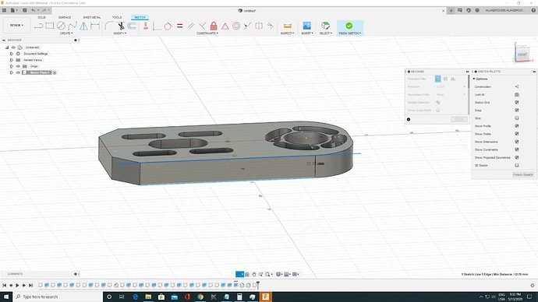Collapse the Options section in Sketch Palette
The image size is (538, 302).
click(x=474, y=79)
